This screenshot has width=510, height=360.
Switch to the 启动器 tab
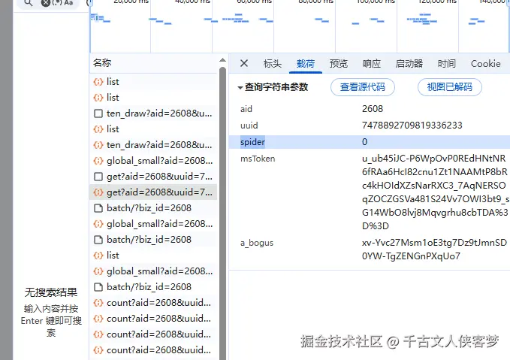coord(409,63)
